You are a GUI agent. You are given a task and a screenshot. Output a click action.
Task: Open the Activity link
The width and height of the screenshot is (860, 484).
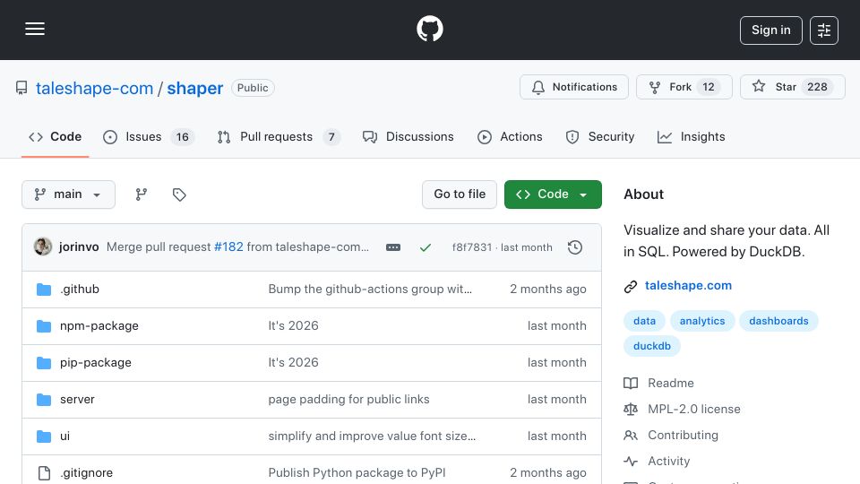(668, 462)
